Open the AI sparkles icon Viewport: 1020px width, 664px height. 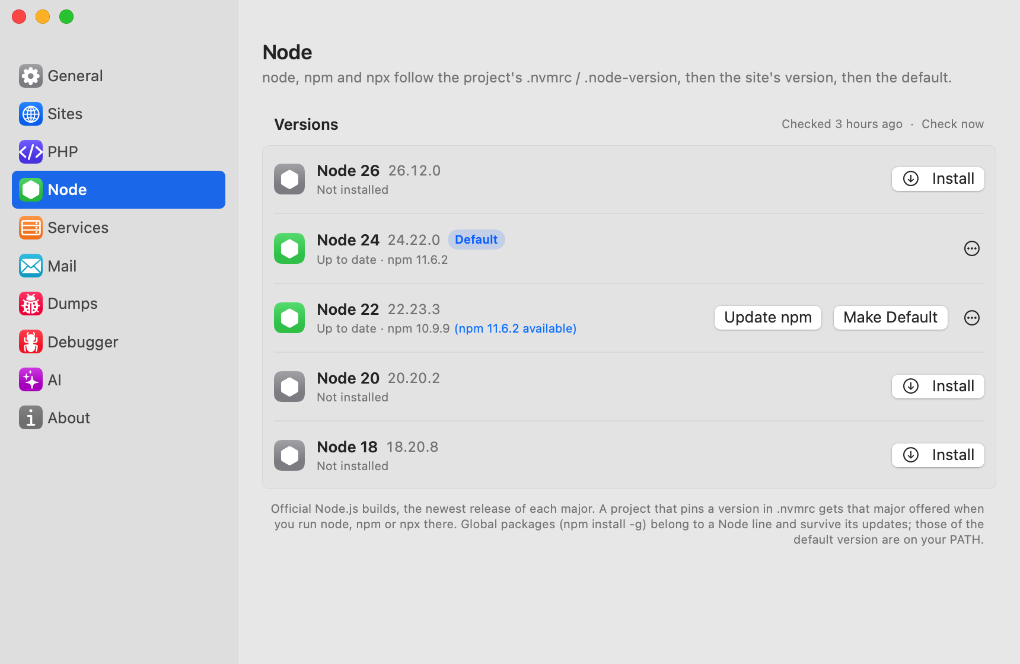pyautogui.click(x=30, y=379)
